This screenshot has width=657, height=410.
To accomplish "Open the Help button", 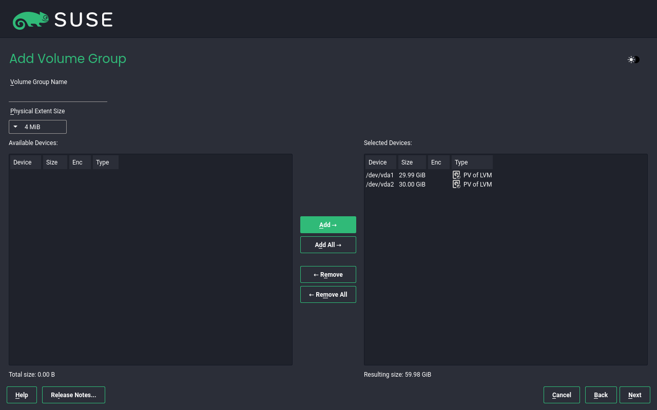I will coord(22,395).
